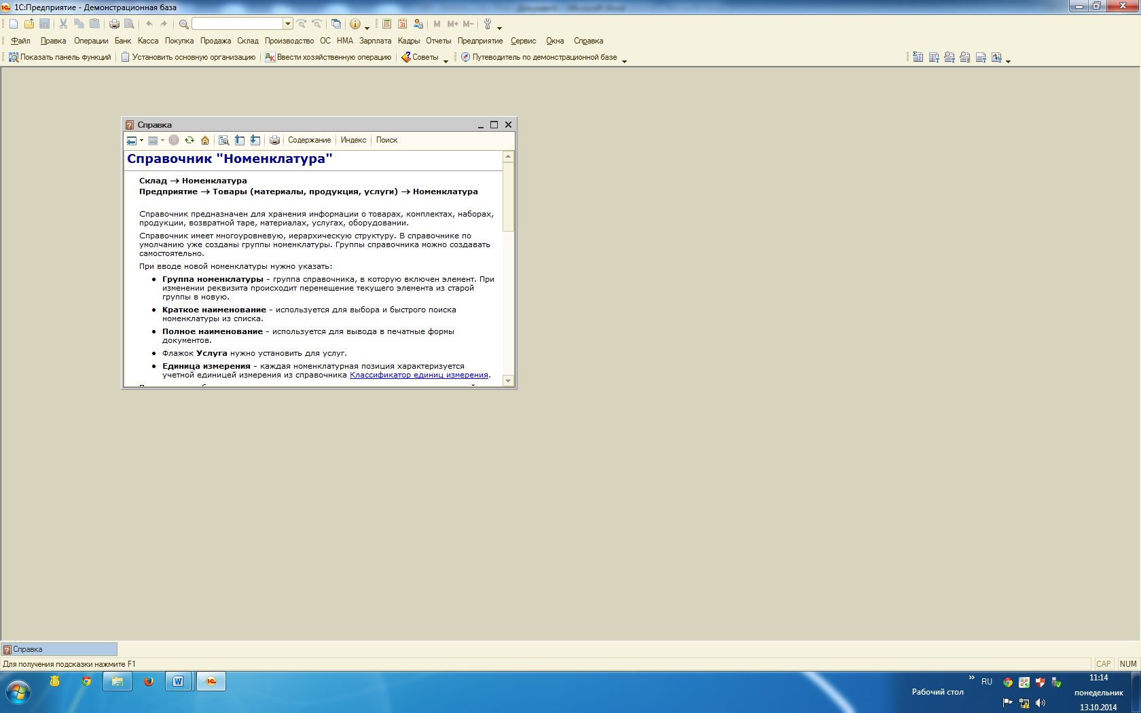Open the help Поиск tab
The width and height of the screenshot is (1141, 713).
386,140
